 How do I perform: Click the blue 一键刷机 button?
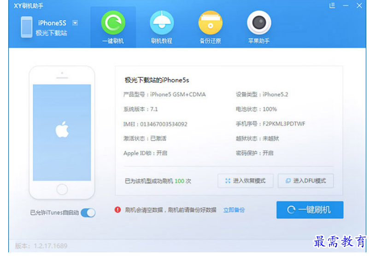[310, 210]
